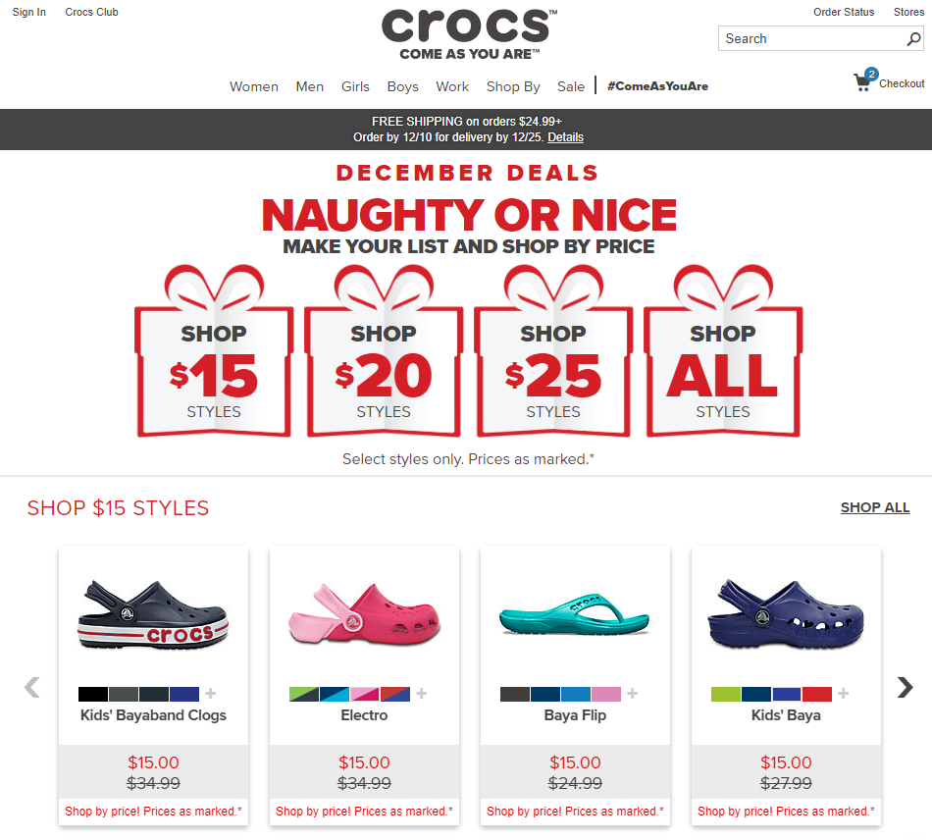Click the SHOP ALL link
The image size is (932, 840).
click(875, 507)
